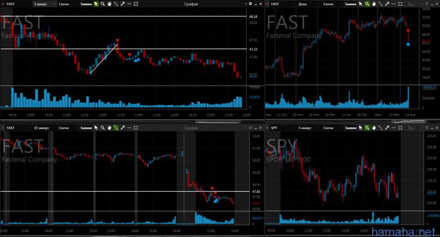The height and width of the screenshot is (237, 440).
Task: Pick the trend line tool in the SPY chart
Action: click(x=380, y=128)
